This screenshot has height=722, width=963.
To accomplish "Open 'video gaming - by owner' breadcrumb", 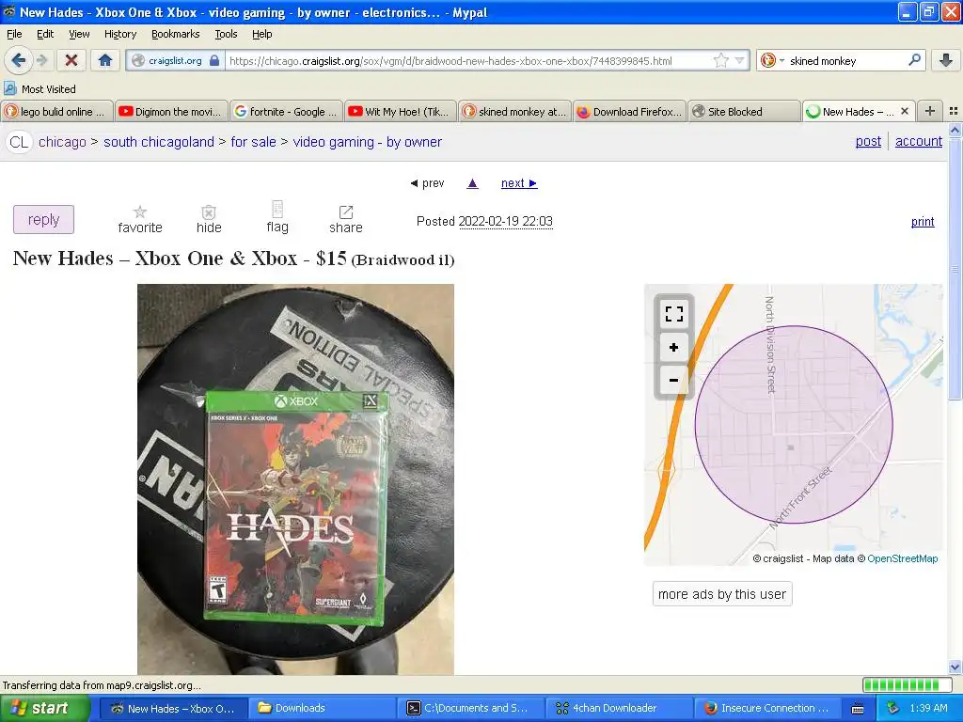I will click(x=368, y=142).
